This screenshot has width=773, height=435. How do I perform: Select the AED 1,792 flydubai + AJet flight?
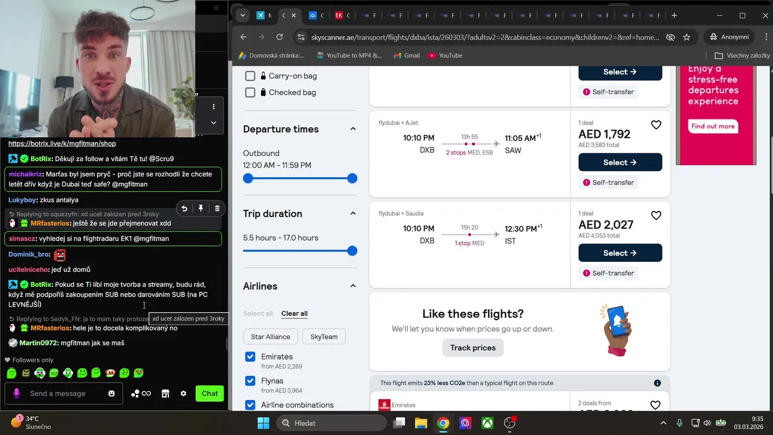click(x=620, y=162)
